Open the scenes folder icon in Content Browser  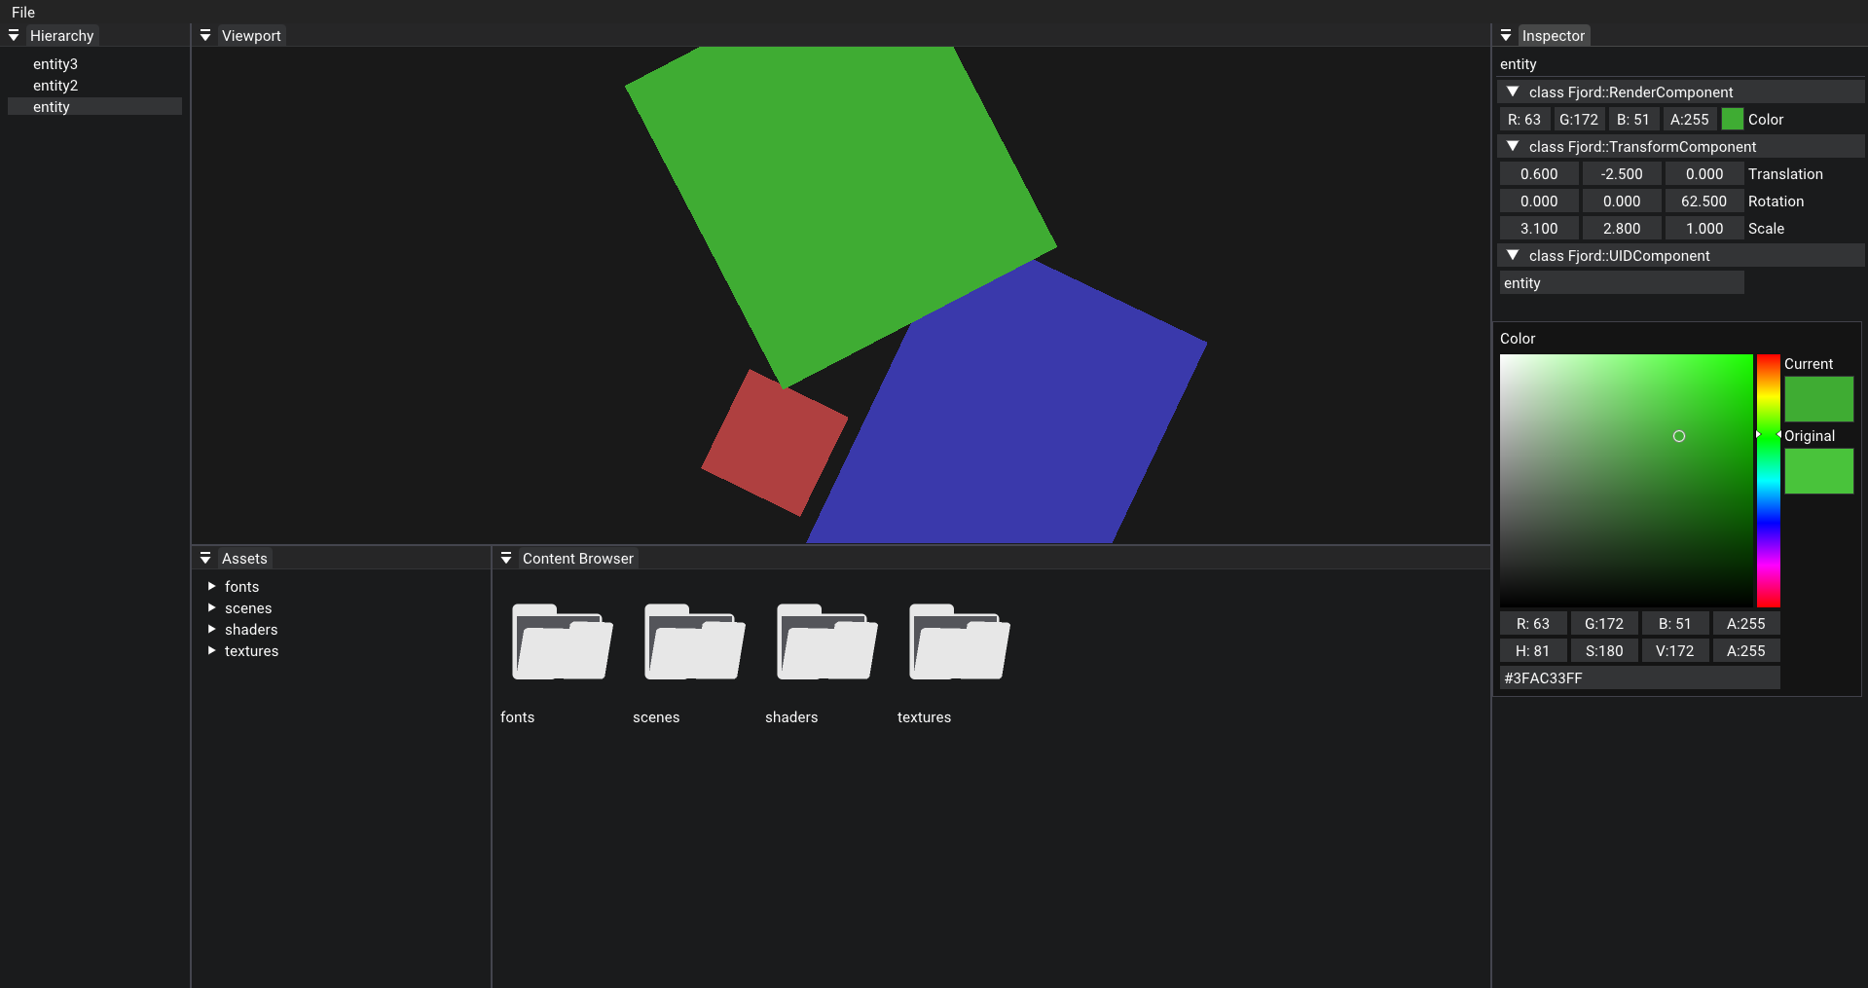(x=694, y=641)
